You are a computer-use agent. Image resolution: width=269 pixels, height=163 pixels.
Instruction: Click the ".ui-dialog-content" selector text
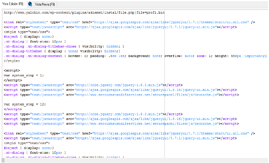tap(44, 56)
